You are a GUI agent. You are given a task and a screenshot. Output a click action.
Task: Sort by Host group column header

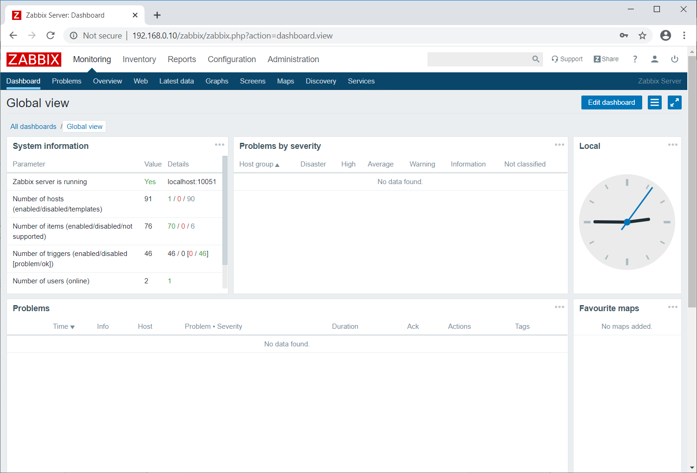tap(259, 164)
